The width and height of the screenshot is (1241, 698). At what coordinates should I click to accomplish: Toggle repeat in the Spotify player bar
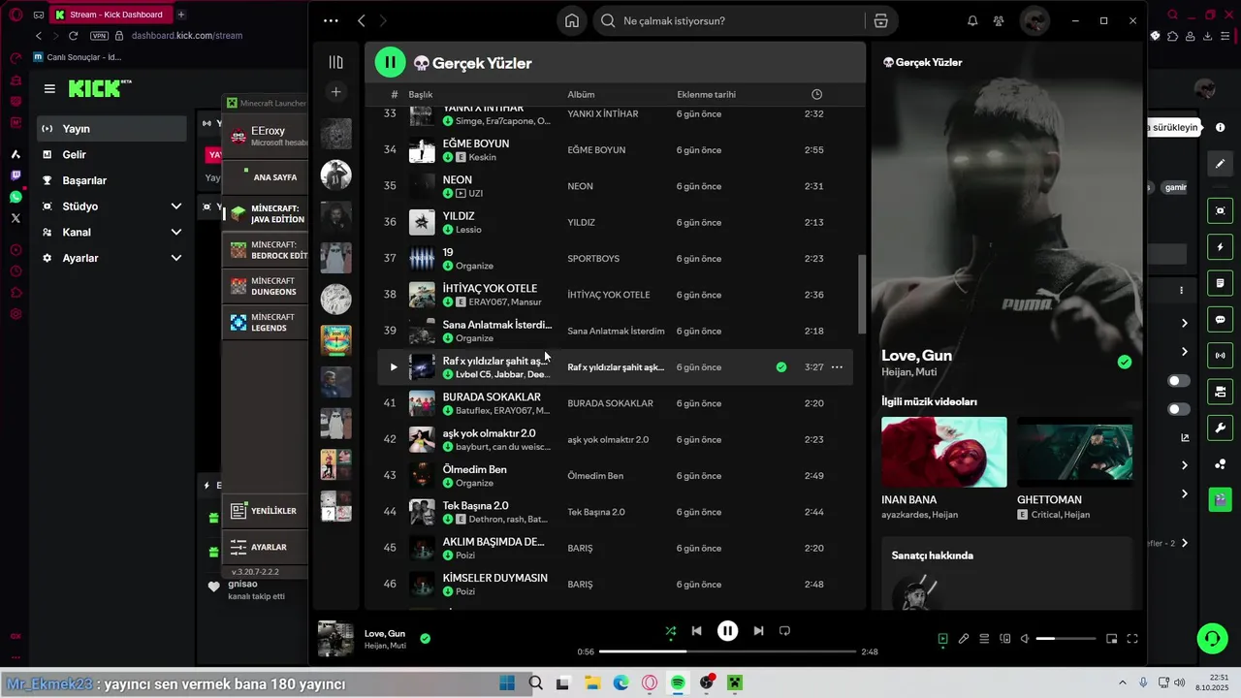point(784,631)
